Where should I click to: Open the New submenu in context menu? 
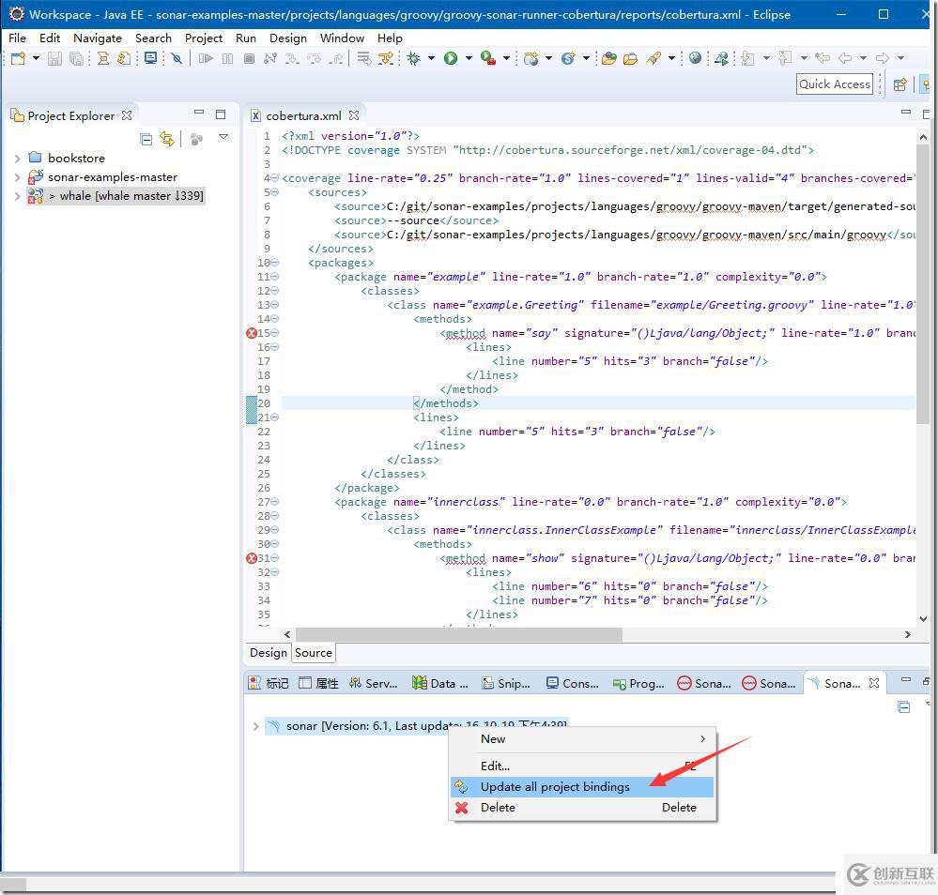point(582,739)
